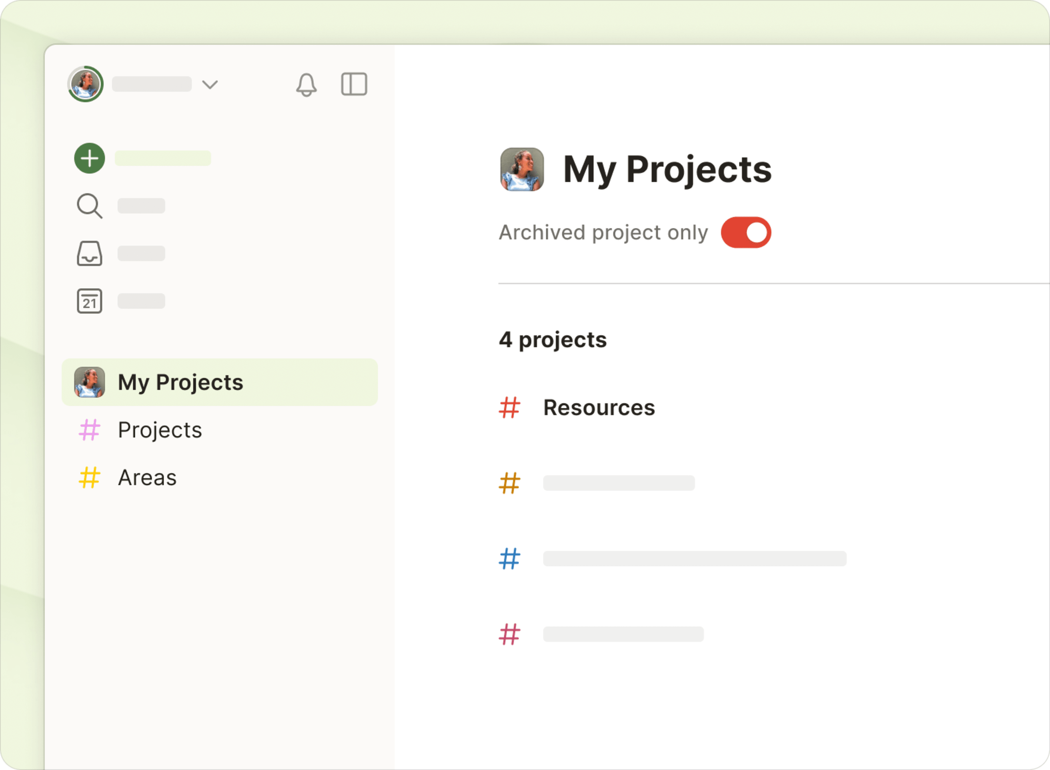Expand the account dropdown chevron
1050x770 pixels.
[x=210, y=84]
